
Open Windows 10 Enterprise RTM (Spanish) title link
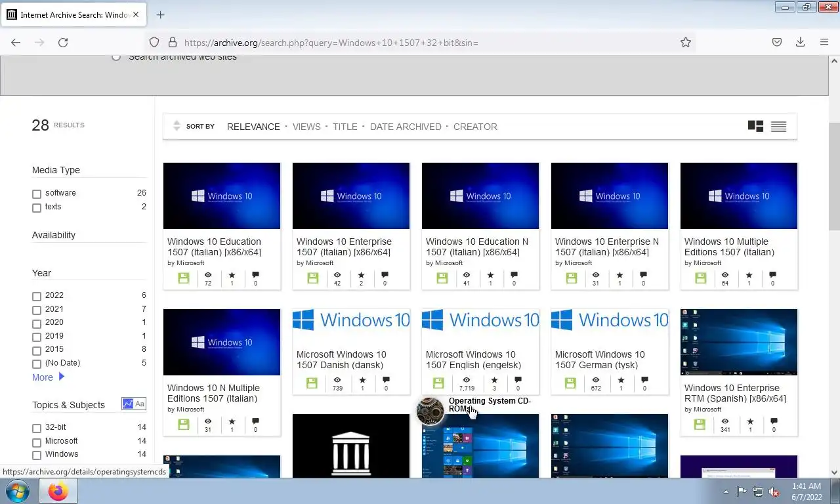[x=735, y=393]
